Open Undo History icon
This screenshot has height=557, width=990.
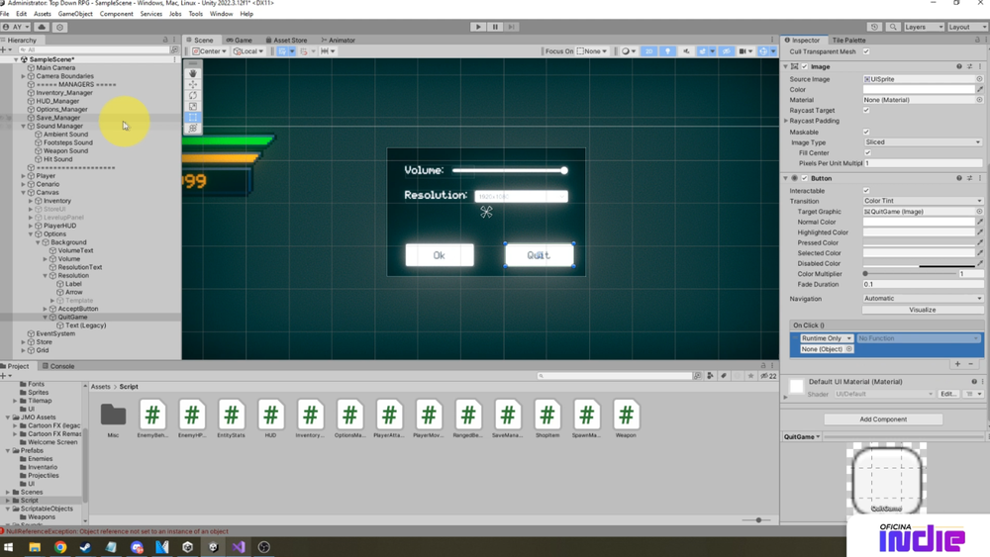[x=874, y=27]
